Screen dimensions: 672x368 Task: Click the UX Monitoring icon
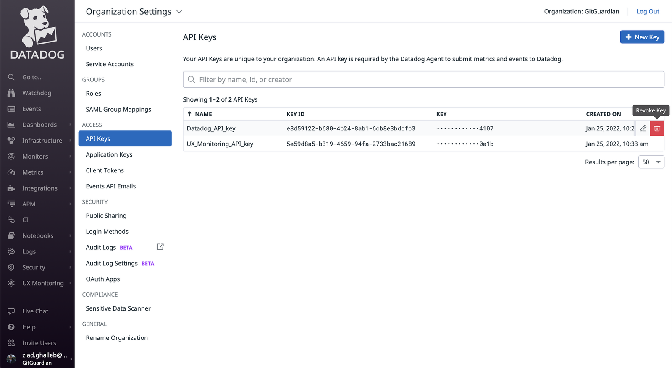tap(11, 283)
